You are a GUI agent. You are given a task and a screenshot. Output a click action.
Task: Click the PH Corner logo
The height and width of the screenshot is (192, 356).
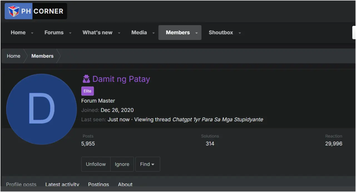tap(36, 11)
